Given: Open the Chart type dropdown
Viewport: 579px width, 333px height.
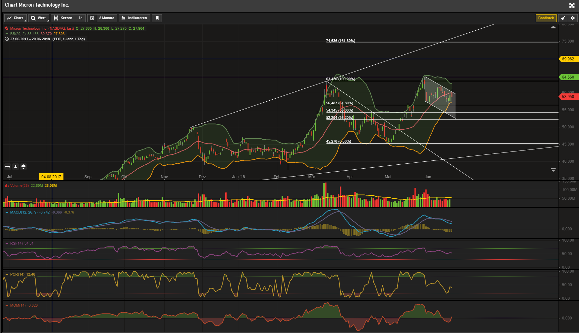Looking at the screenshot, I should point(15,18).
